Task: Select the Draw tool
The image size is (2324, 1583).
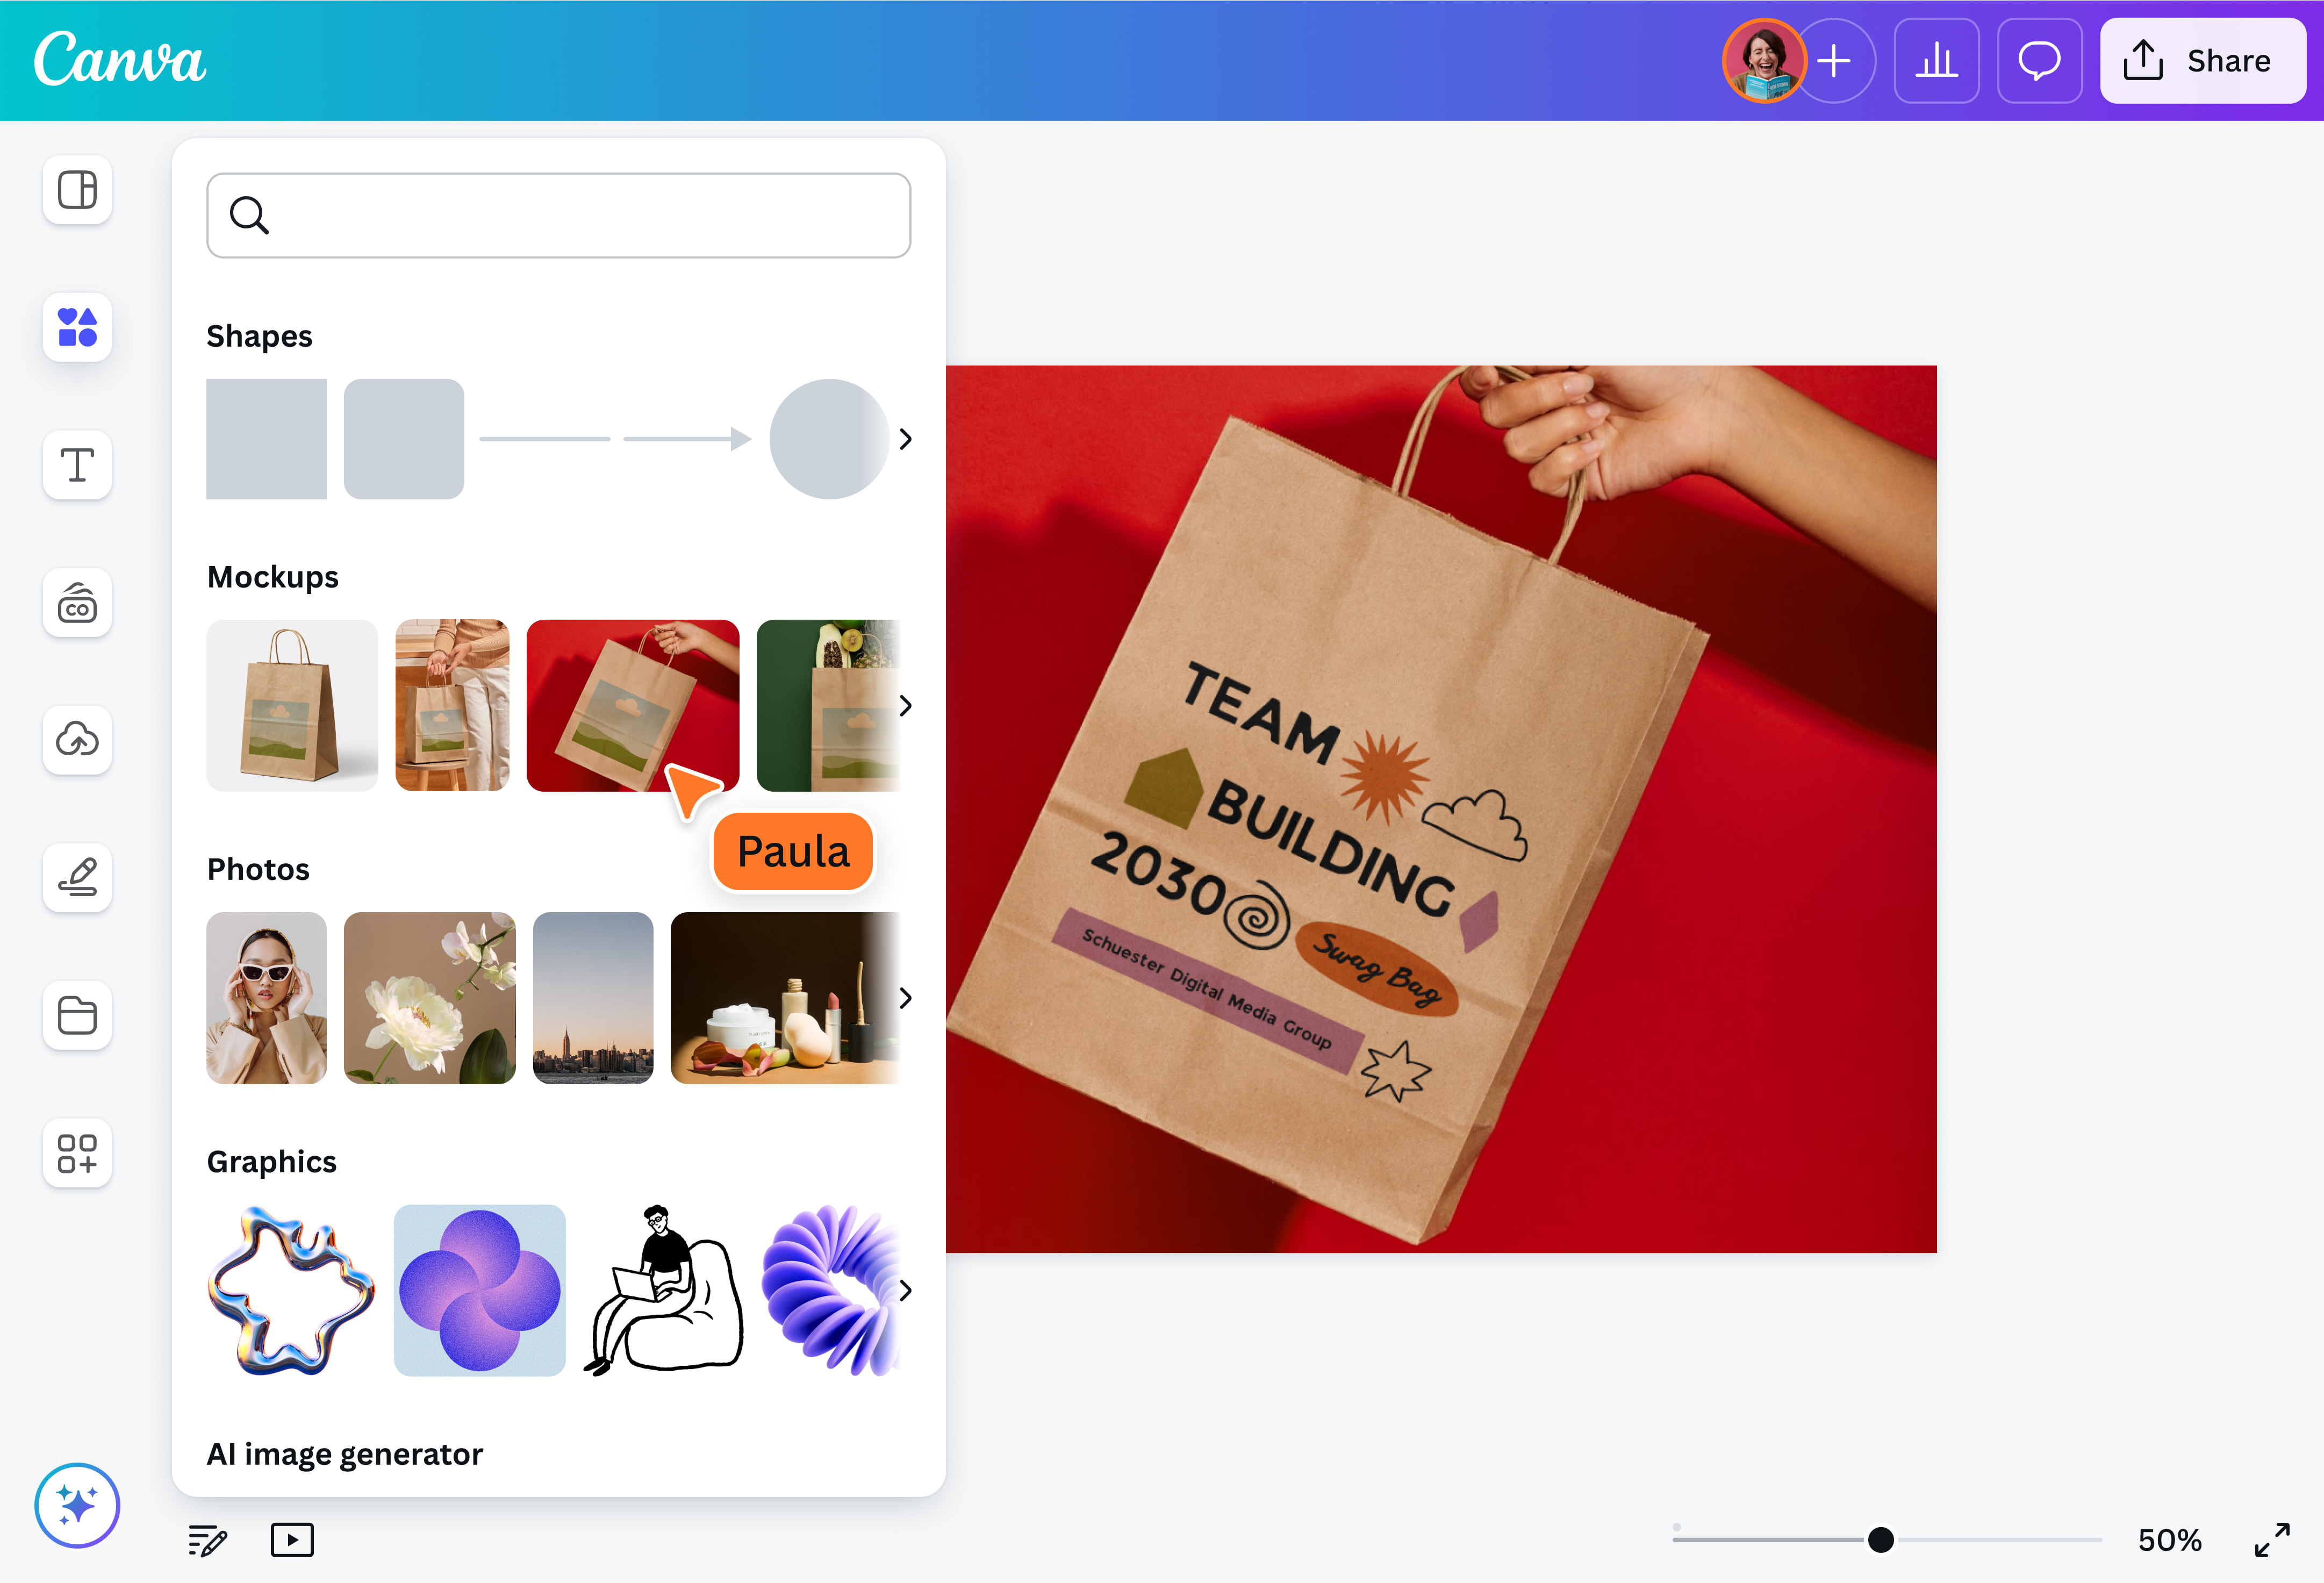Action: click(77, 878)
